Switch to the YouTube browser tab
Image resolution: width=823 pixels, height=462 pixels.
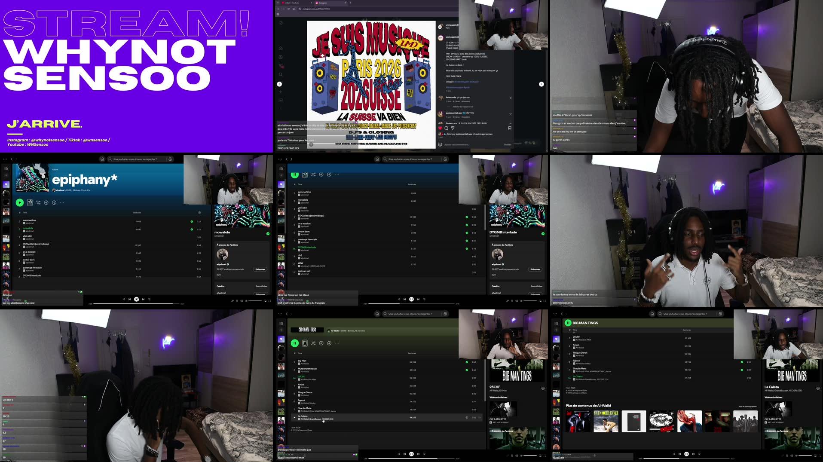(x=297, y=3)
